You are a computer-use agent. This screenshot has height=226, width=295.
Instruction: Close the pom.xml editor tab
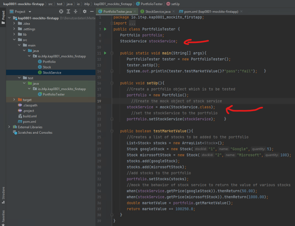coord(241,11)
